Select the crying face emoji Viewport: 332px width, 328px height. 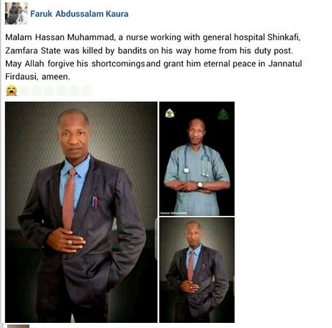click(x=11, y=91)
